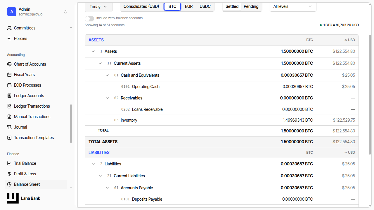
Task: Collapse the 1 Assets row
Action: pyautogui.click(x=93, y=51)
